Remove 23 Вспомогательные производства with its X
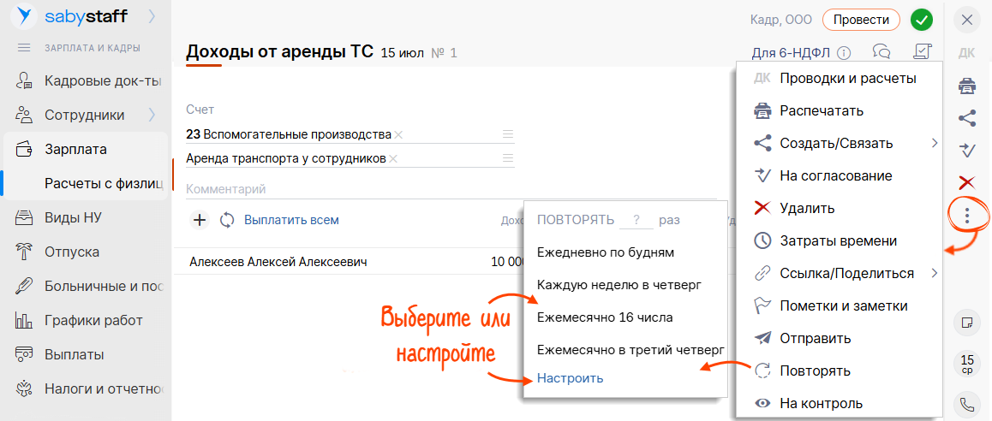The image size is (992, 421). tap(398, 134)
